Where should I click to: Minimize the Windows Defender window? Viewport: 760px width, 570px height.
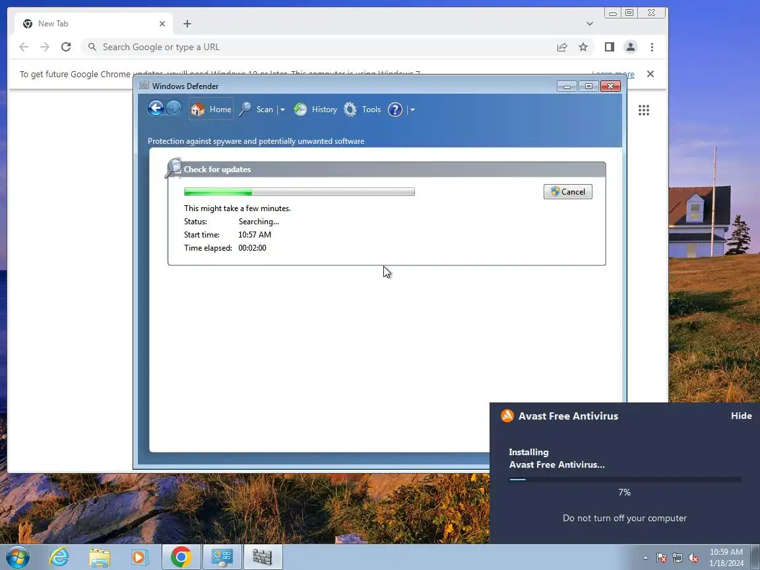pyautogui.click(x=567, y=86)
